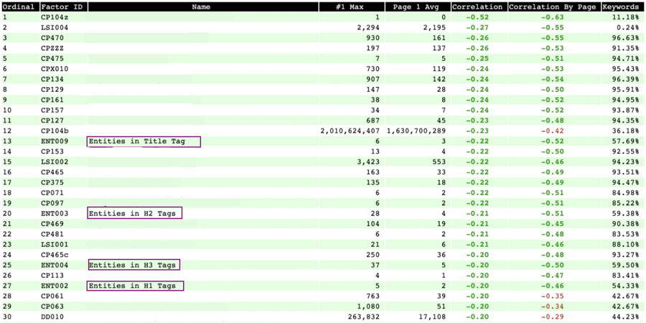The width and height of the screenshot is (646, 323).
Task: Click factor ID ENT003
Action: pos(54,213)
